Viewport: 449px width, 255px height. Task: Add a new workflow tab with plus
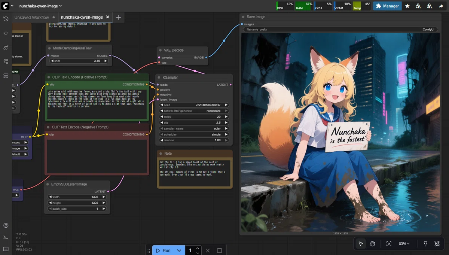(x=119, y=17)
